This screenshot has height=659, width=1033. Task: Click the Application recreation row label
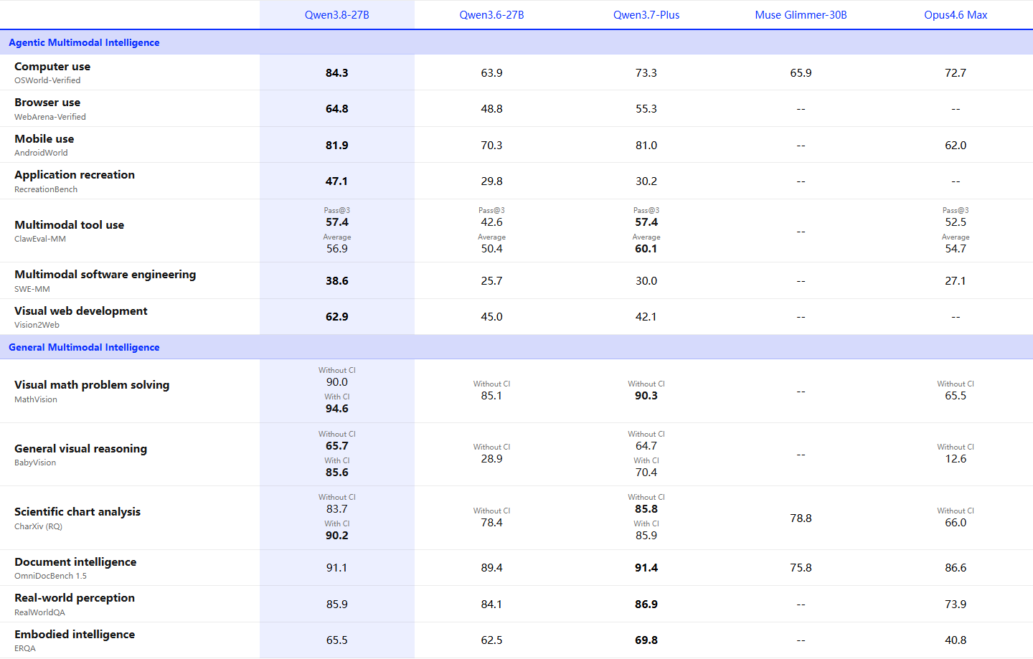click(75, 175)
